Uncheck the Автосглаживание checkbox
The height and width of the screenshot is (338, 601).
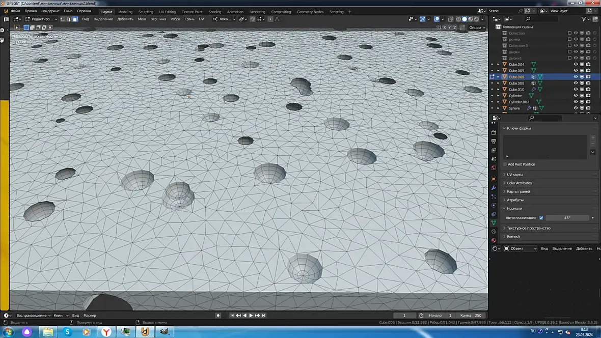pyautogui.click(x=541, y=218)
